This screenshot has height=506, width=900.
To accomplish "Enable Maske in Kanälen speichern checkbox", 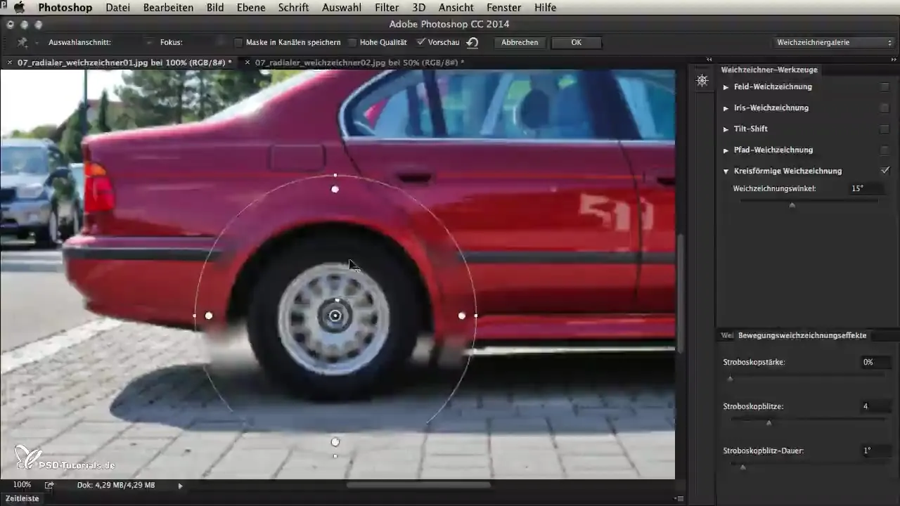I will coord(238,43).
